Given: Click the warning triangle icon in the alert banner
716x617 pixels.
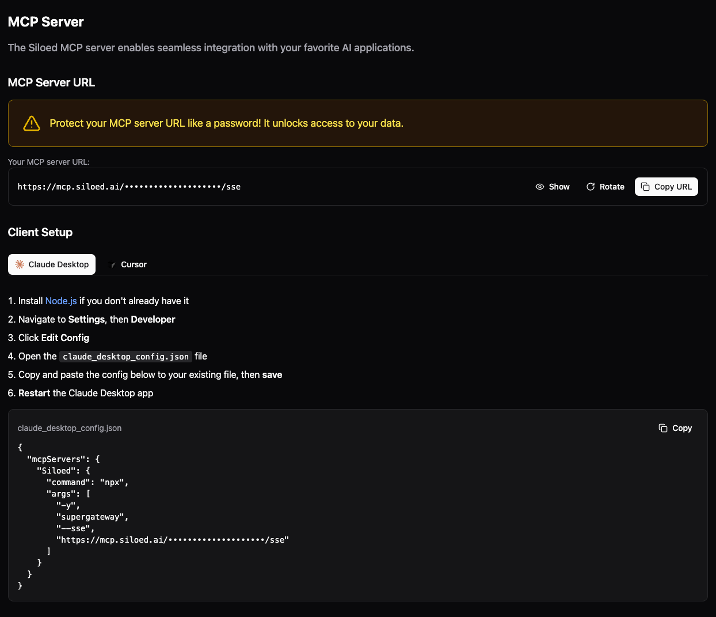Looking at the screenshot, I should [31, 123].
